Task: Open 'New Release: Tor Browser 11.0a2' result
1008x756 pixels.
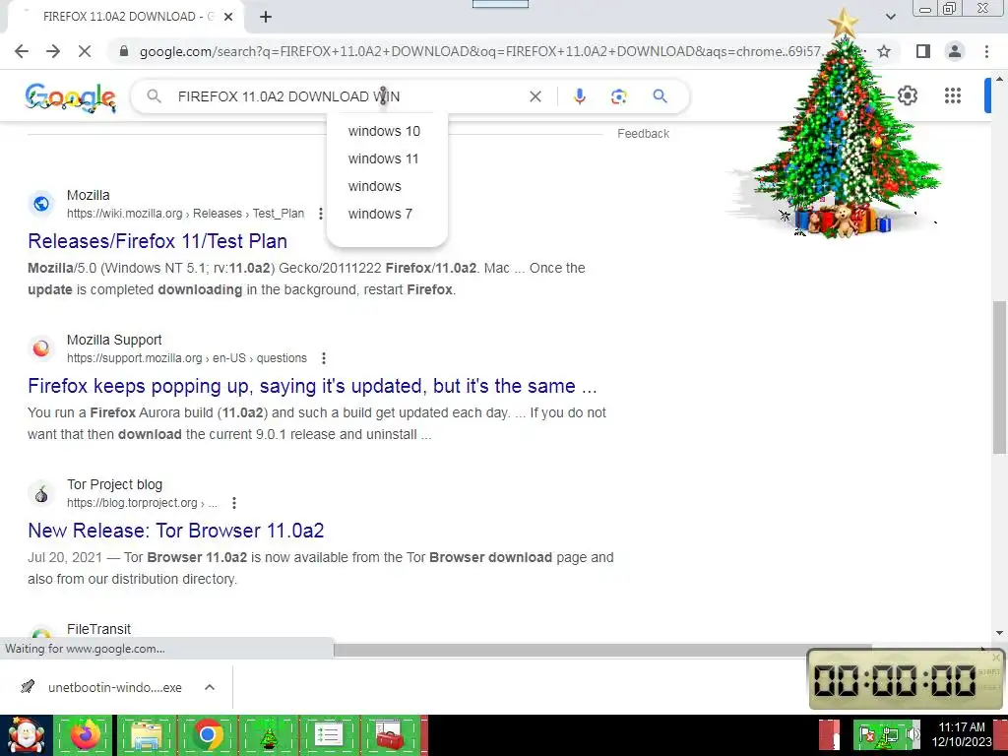Action: click(x=176, y=531)
